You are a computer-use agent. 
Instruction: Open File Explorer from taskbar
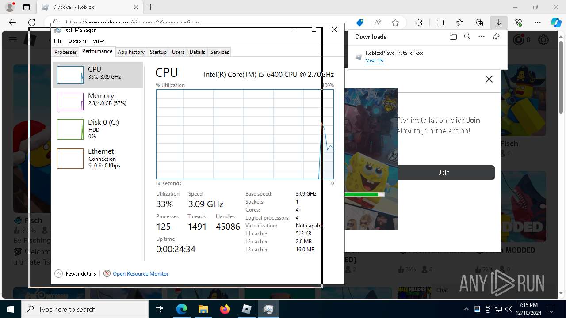click(x=203, y=309)
